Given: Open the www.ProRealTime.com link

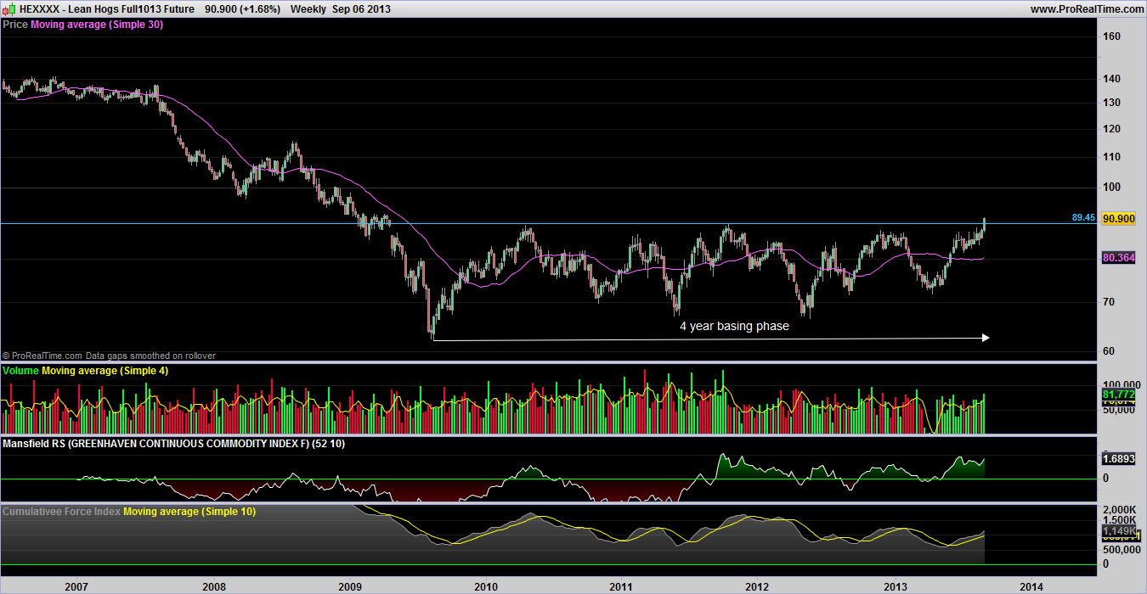Looking at the screenshot, I should [1087, 8].
